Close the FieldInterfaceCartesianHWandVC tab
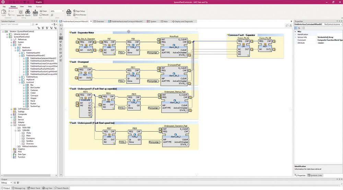The width and height of the screenshot is (343, 190). (x=91, y=21)
